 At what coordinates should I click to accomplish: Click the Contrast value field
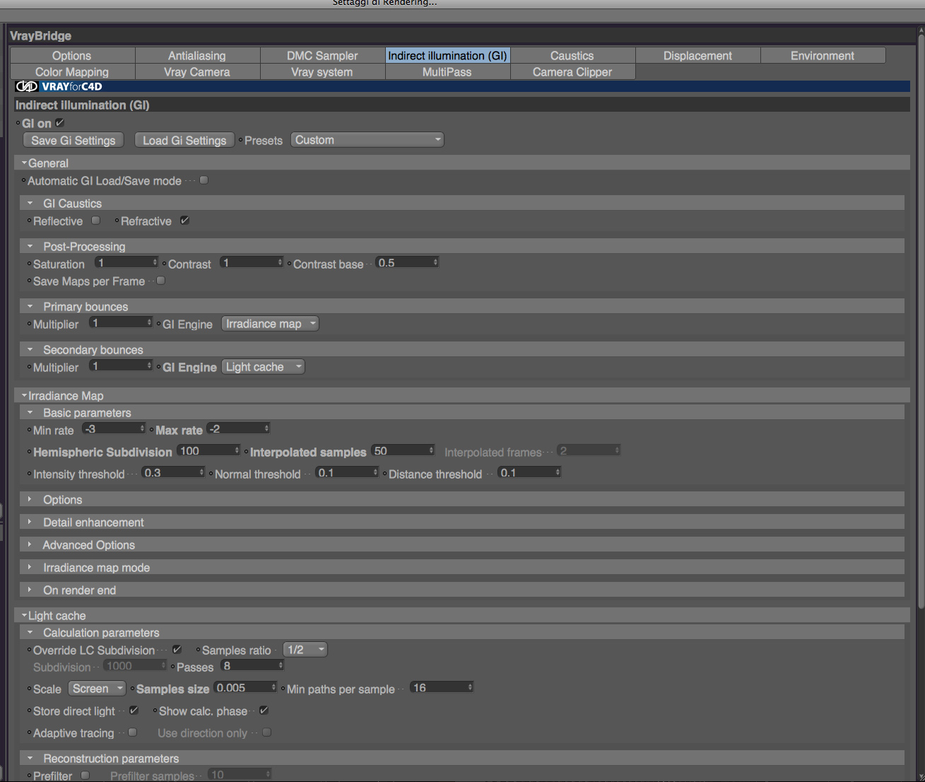(x=252, y=263)
